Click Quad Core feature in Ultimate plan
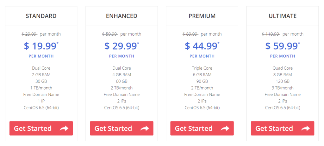 [x=283, y=68]
